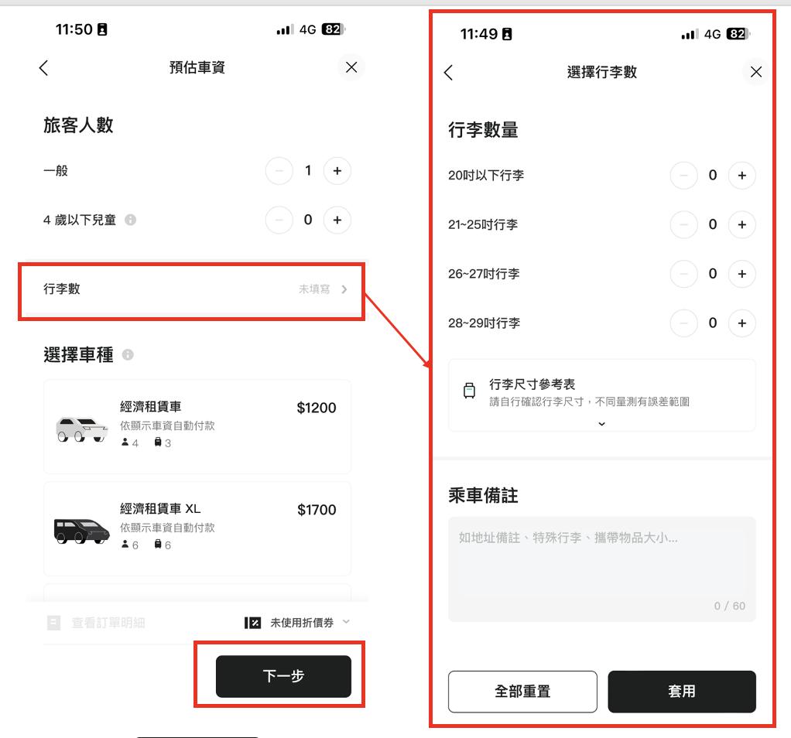
Task: Tap info icon beside 4歲以下兒童
Action: click(x=130, y=220)
